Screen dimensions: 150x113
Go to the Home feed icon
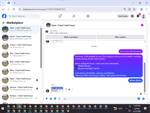(x=60, y=16)
